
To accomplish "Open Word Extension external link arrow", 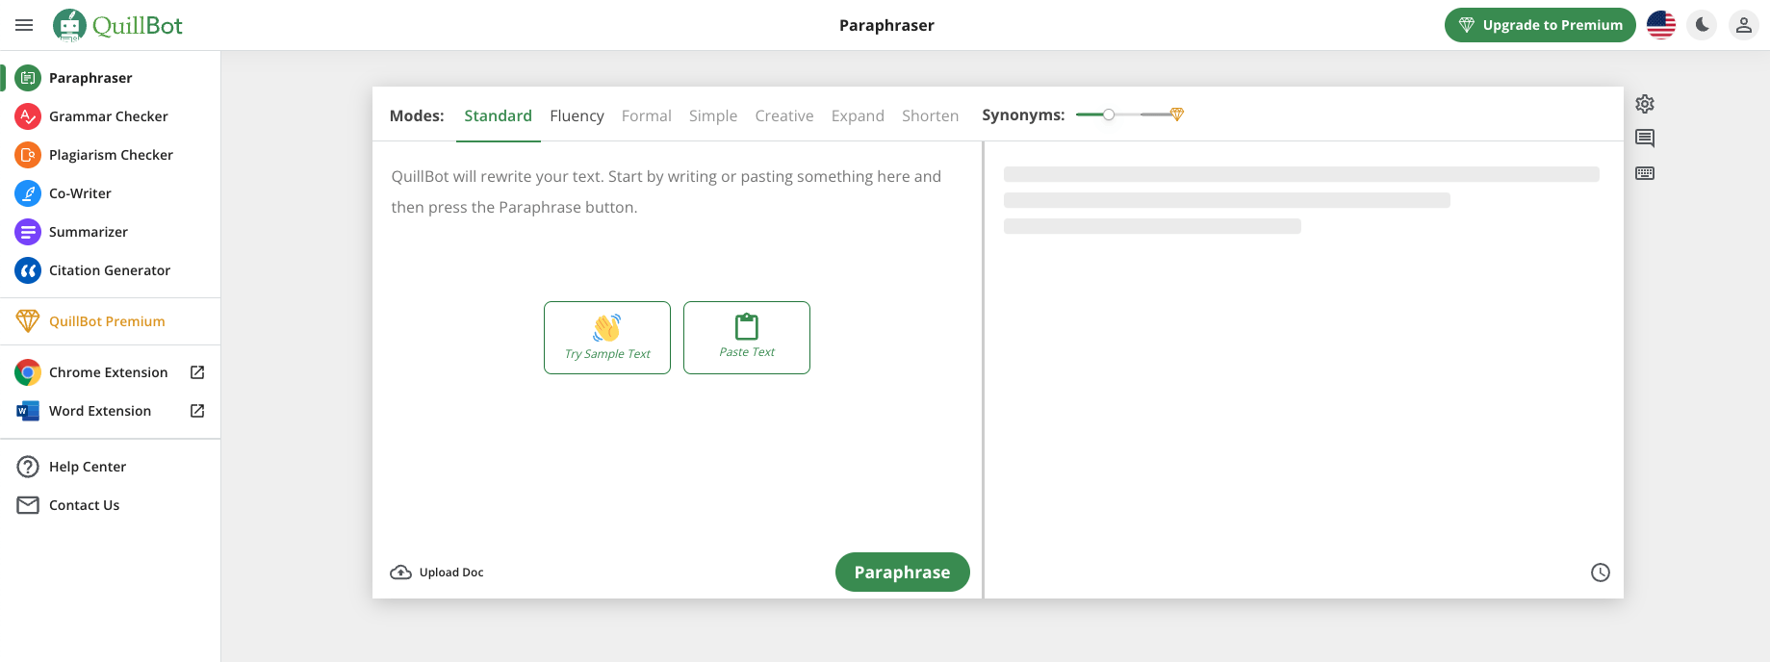I will [197, 411].
